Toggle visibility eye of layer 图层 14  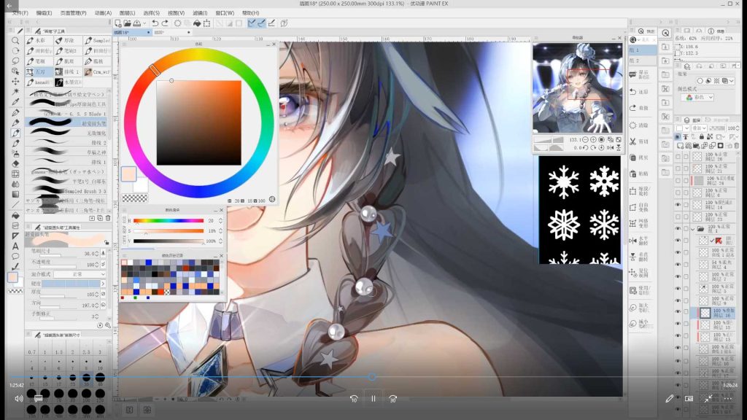[x=678, y=205]
